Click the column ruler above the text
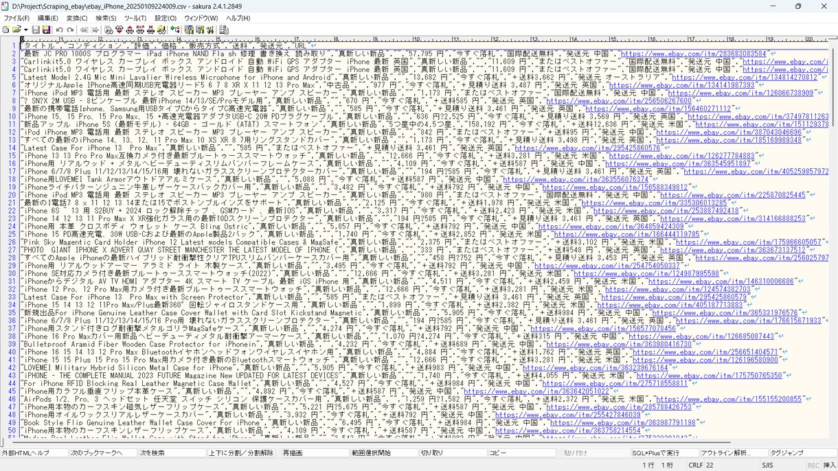Screen dimensions: 838x471 (424, 39)
